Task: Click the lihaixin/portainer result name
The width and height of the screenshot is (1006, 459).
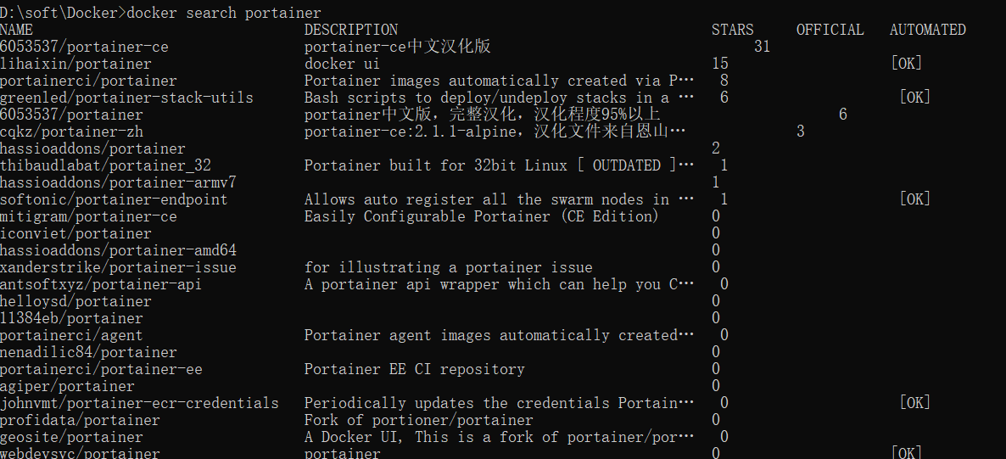Action: pos(75,64)
